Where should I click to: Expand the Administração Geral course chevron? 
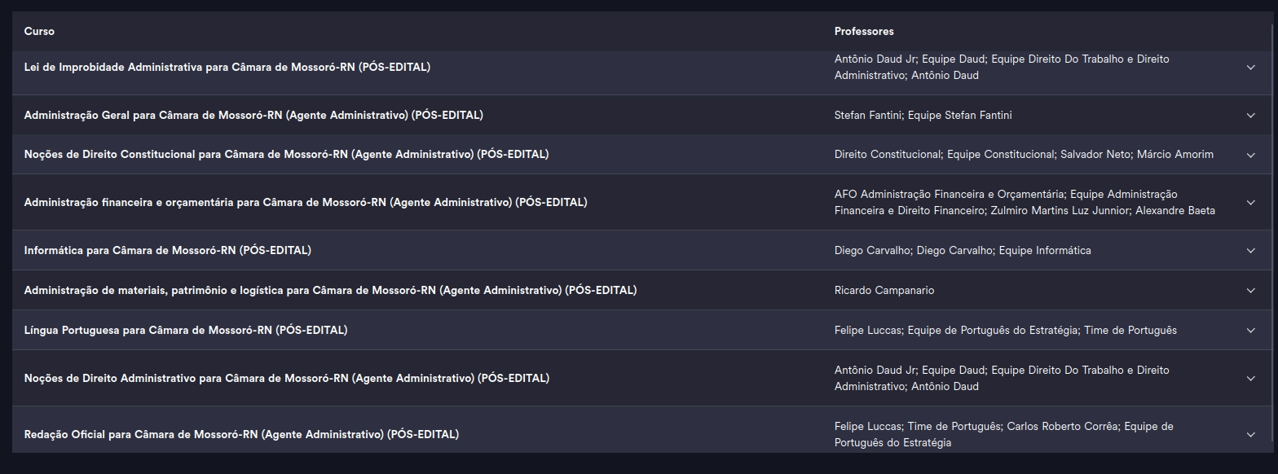pos(1250,116)
